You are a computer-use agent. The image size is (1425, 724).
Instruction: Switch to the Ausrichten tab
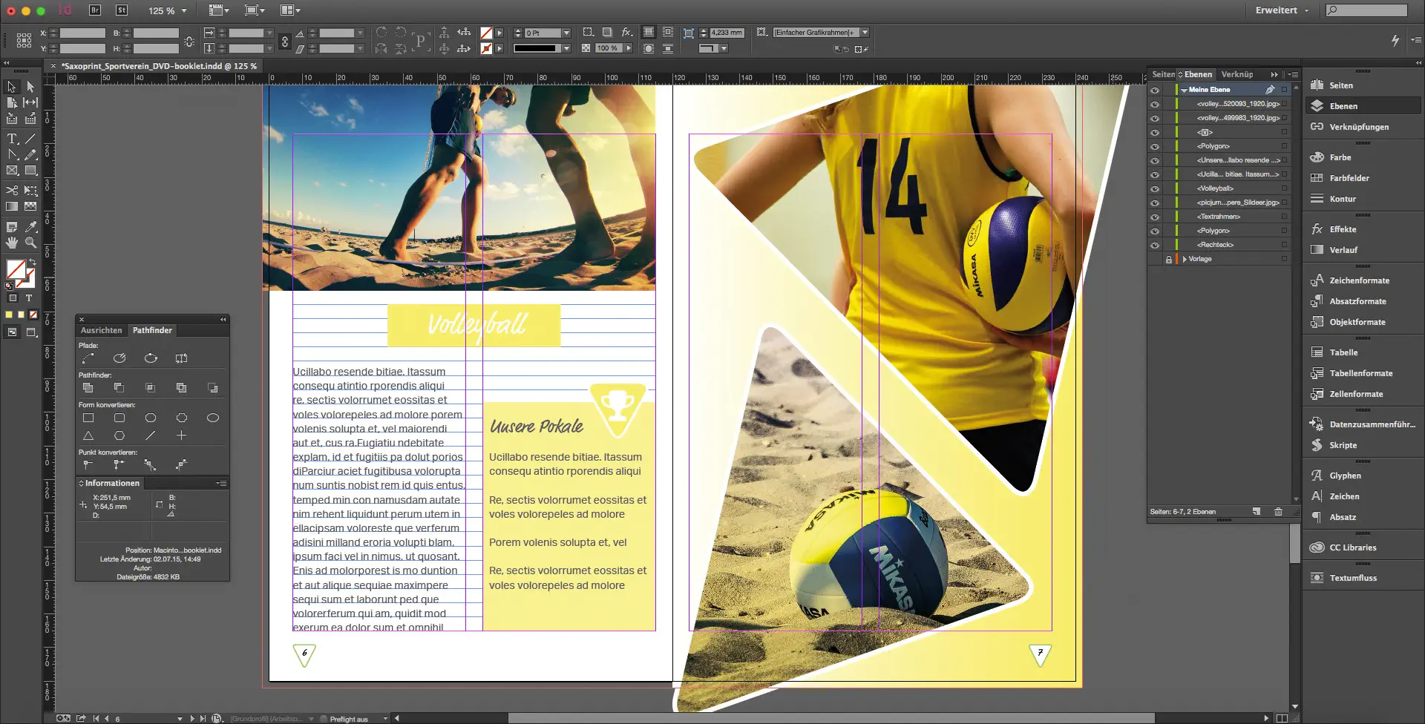tap(101, 330)
